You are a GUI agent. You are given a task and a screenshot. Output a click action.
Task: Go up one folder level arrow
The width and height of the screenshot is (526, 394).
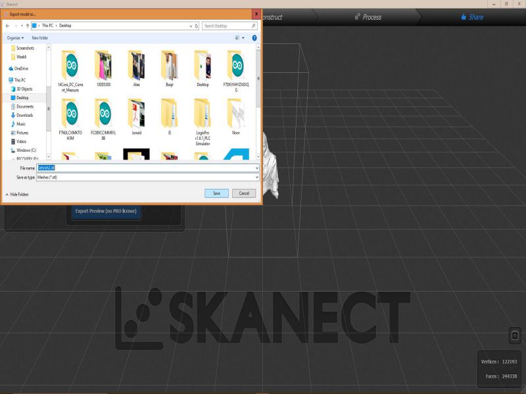(28, 26)
